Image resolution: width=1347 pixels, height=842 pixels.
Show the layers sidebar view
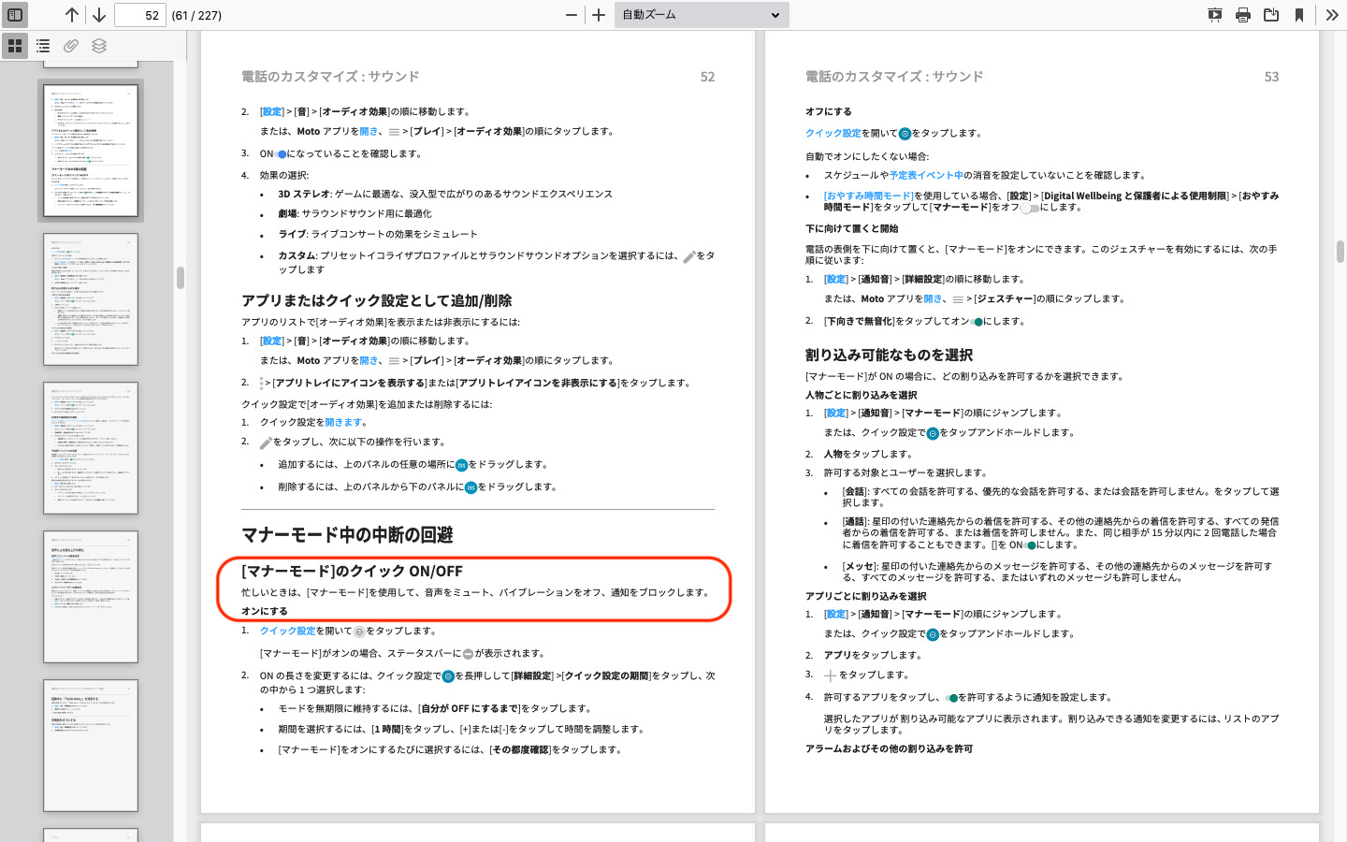tap(99, 46)
